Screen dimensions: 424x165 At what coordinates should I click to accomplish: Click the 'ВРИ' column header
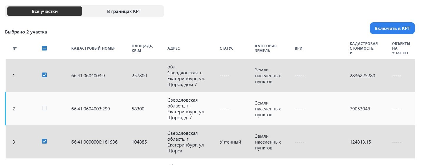299,48
